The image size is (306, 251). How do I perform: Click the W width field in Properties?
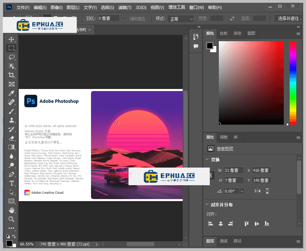tap(234, 170)
